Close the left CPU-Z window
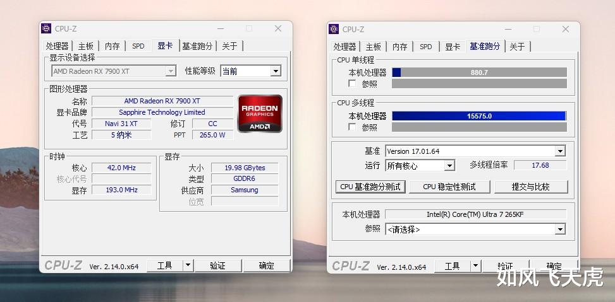The image size is (615, 302). [x=278, y=28]
